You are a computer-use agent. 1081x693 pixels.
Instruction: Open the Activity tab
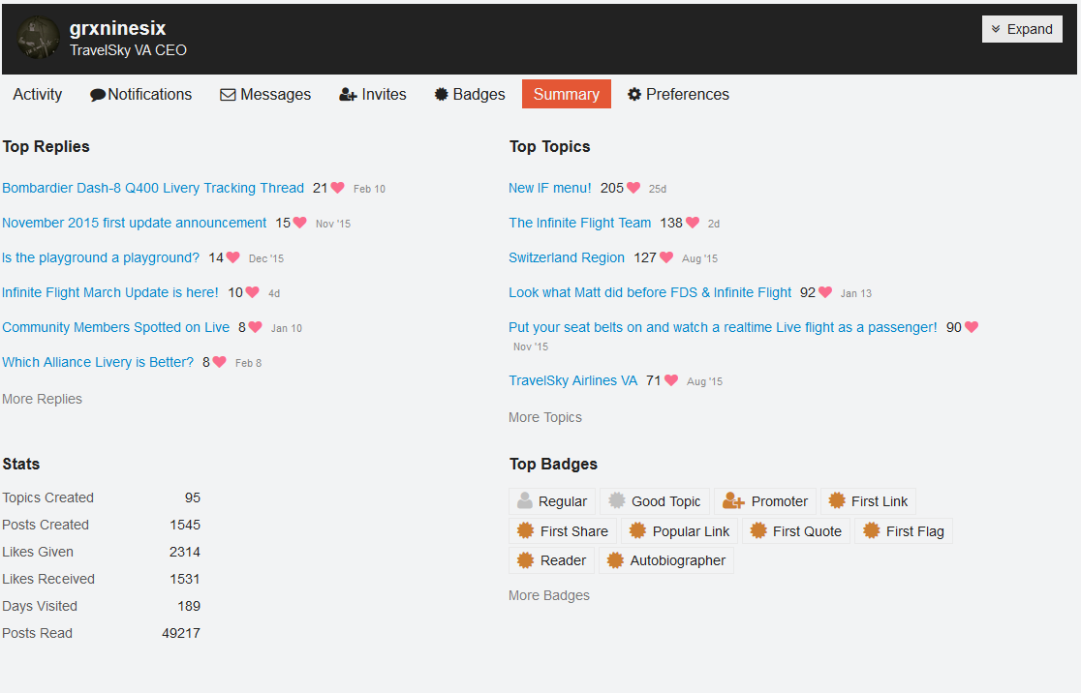click(37, 95)
